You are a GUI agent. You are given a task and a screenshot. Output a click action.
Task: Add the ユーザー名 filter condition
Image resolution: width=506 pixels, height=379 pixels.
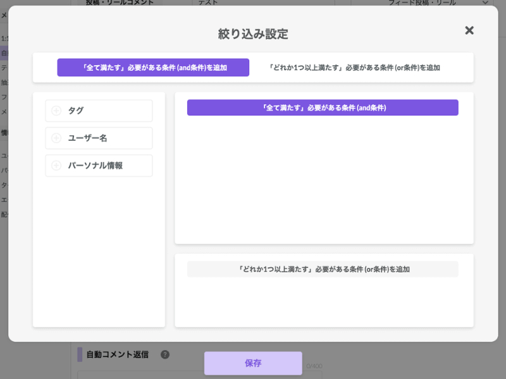pos(99,138)
